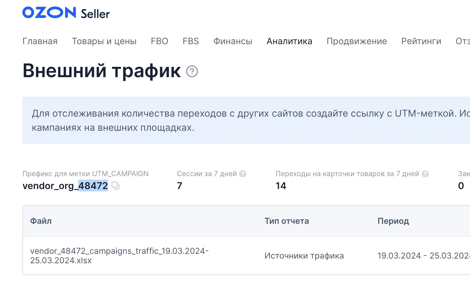This screenshot has width=470, height=288.
Task: Open Продвижение section
Action: pos(357,41)
